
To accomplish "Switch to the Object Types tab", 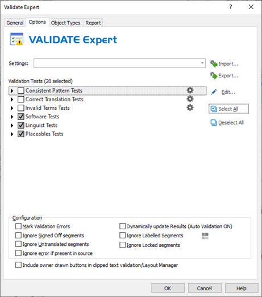I will click(65, 23).
